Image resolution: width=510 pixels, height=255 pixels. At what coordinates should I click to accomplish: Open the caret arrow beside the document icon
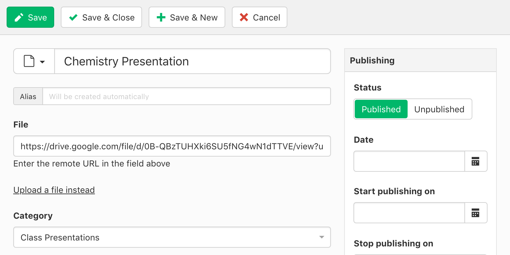tap(43, 62)
